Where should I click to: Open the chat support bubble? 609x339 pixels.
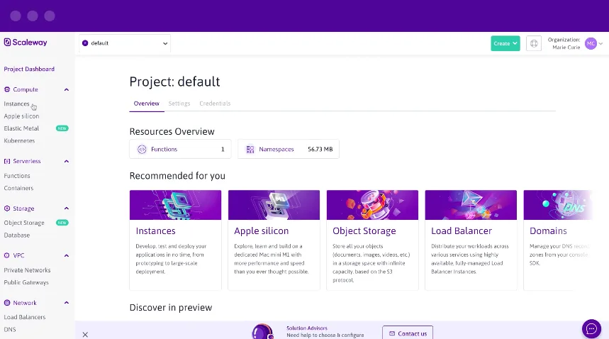coord(591,329)
